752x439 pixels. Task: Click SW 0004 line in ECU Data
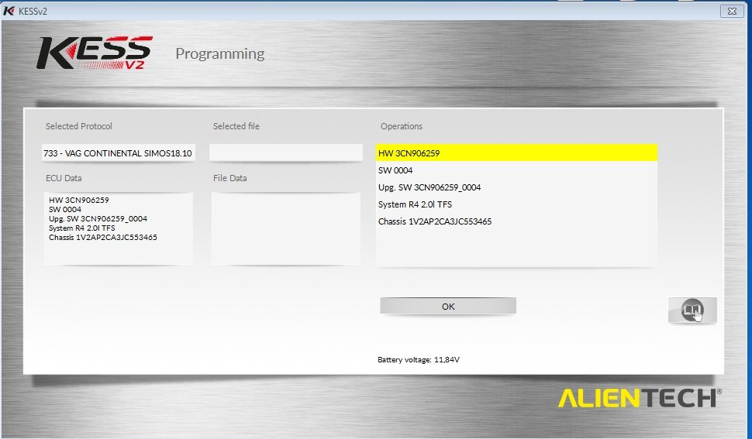[x=65, y=209]
